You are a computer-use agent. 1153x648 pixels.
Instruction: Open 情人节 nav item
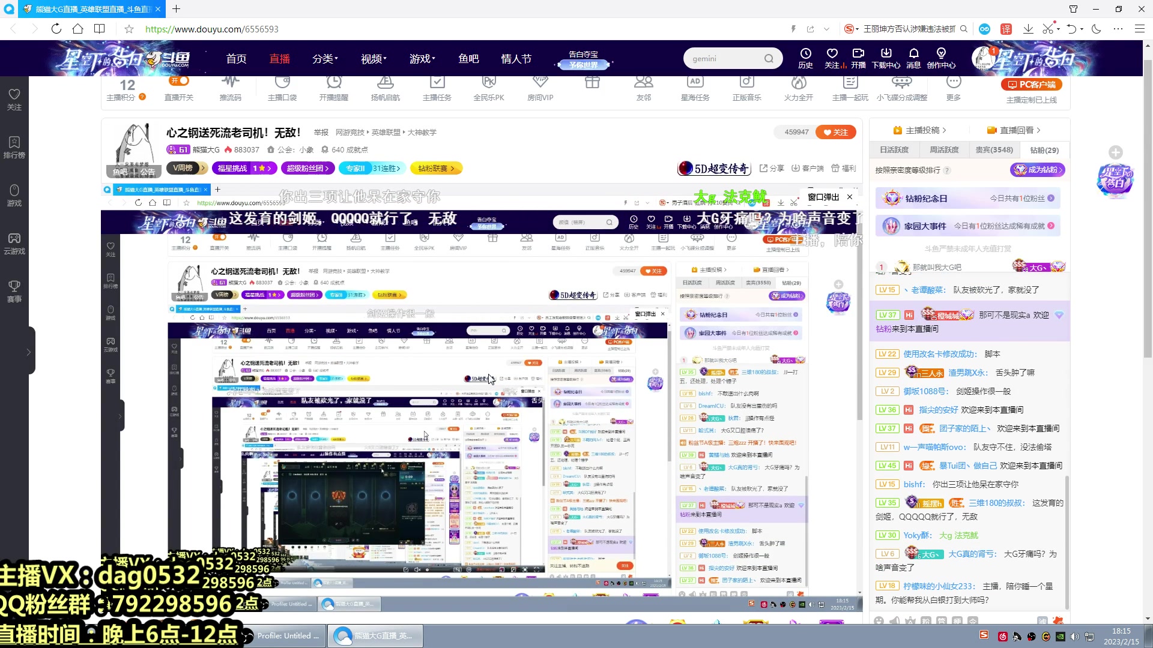tap(516, 59)
